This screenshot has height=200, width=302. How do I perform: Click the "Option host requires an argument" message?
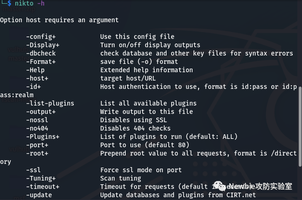(59, 20)
